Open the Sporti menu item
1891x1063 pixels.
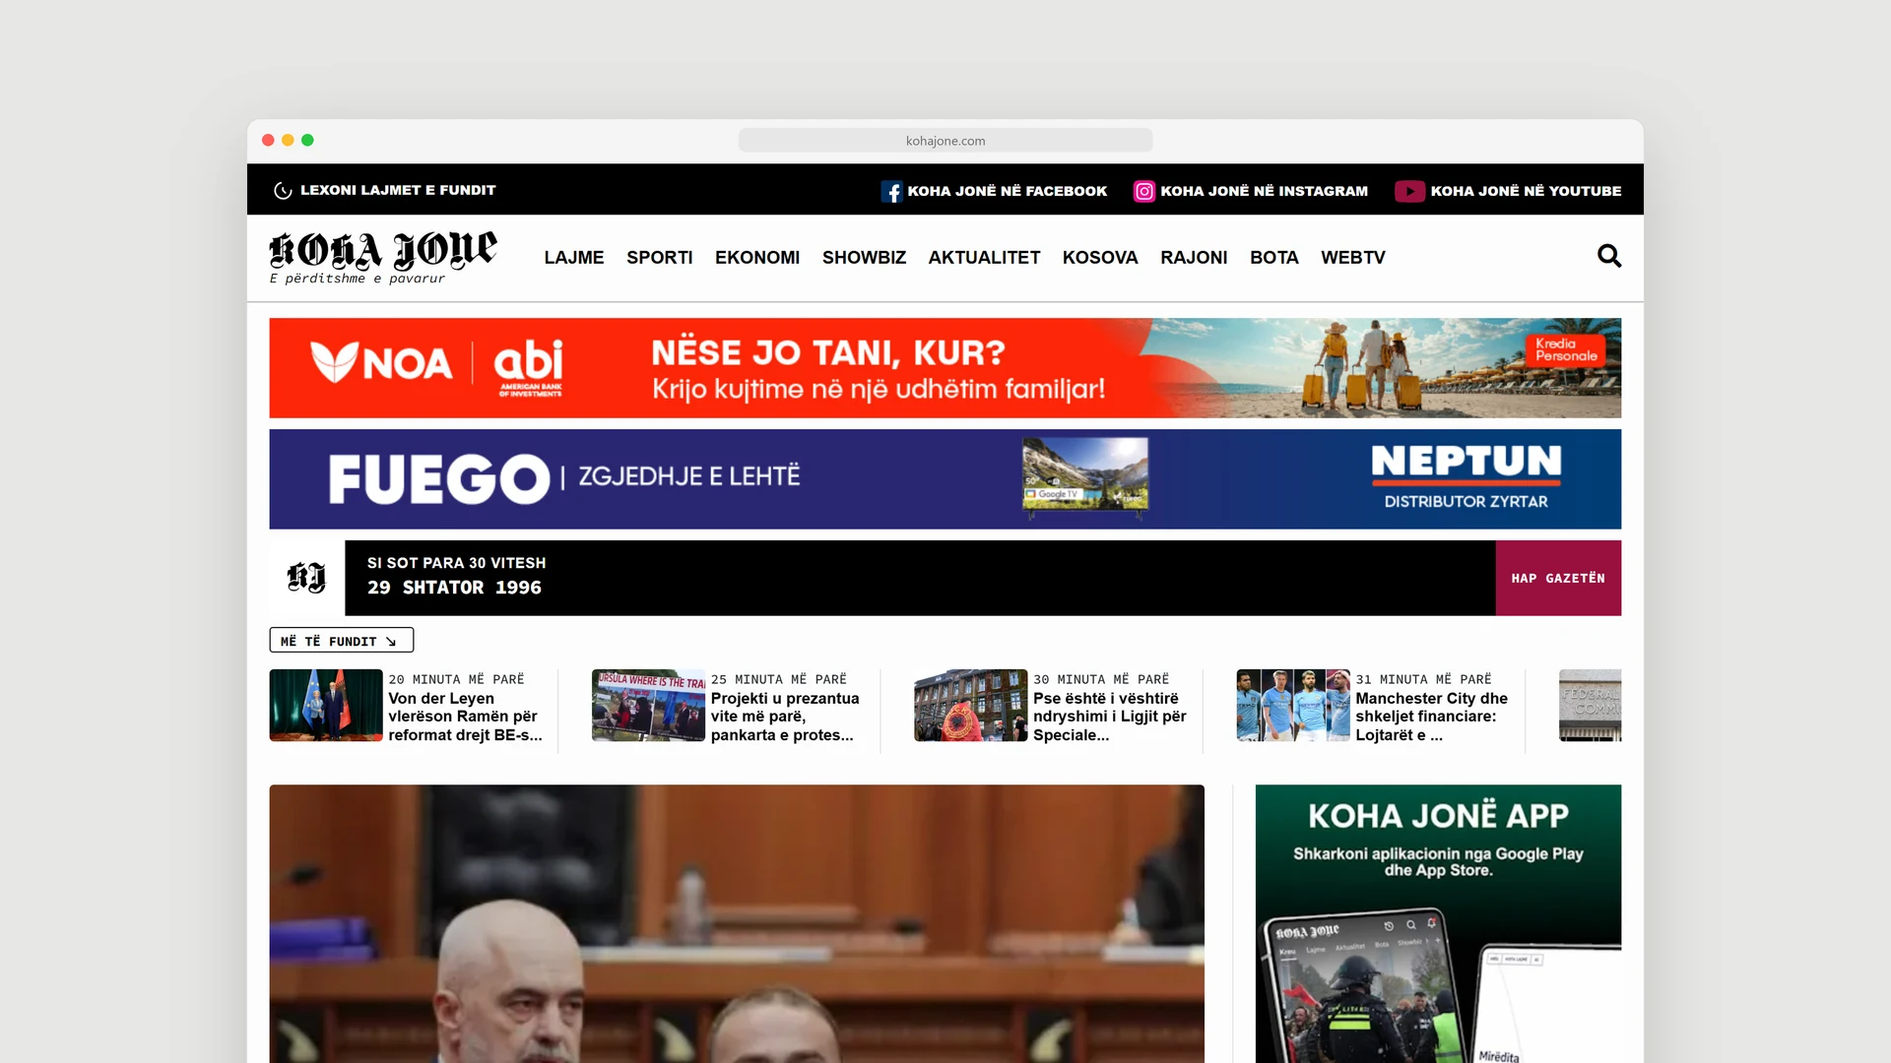(x=660, y=257)
